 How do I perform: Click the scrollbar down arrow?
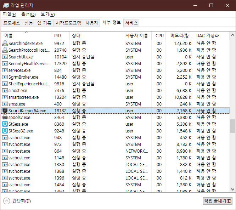232,189
